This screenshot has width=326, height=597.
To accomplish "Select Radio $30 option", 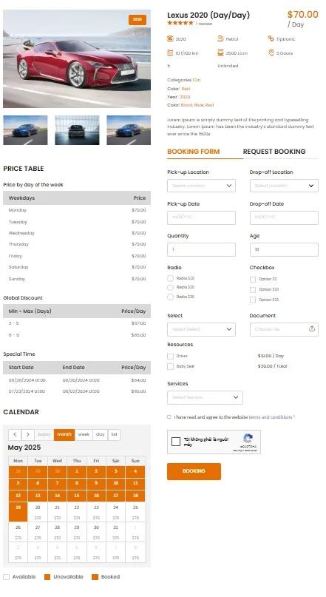I will pos(171,297).
